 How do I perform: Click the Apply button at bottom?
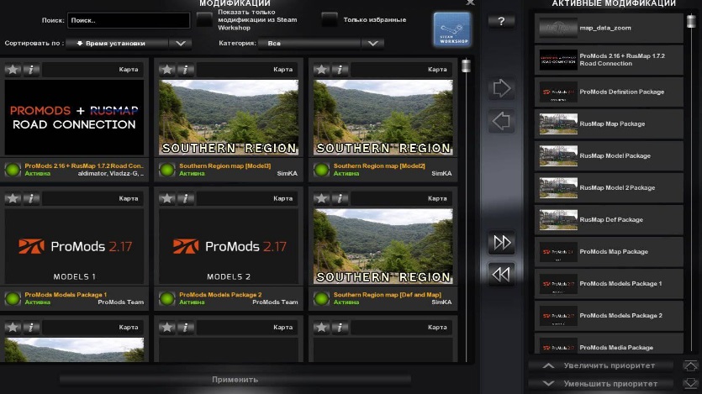[235, 380]
